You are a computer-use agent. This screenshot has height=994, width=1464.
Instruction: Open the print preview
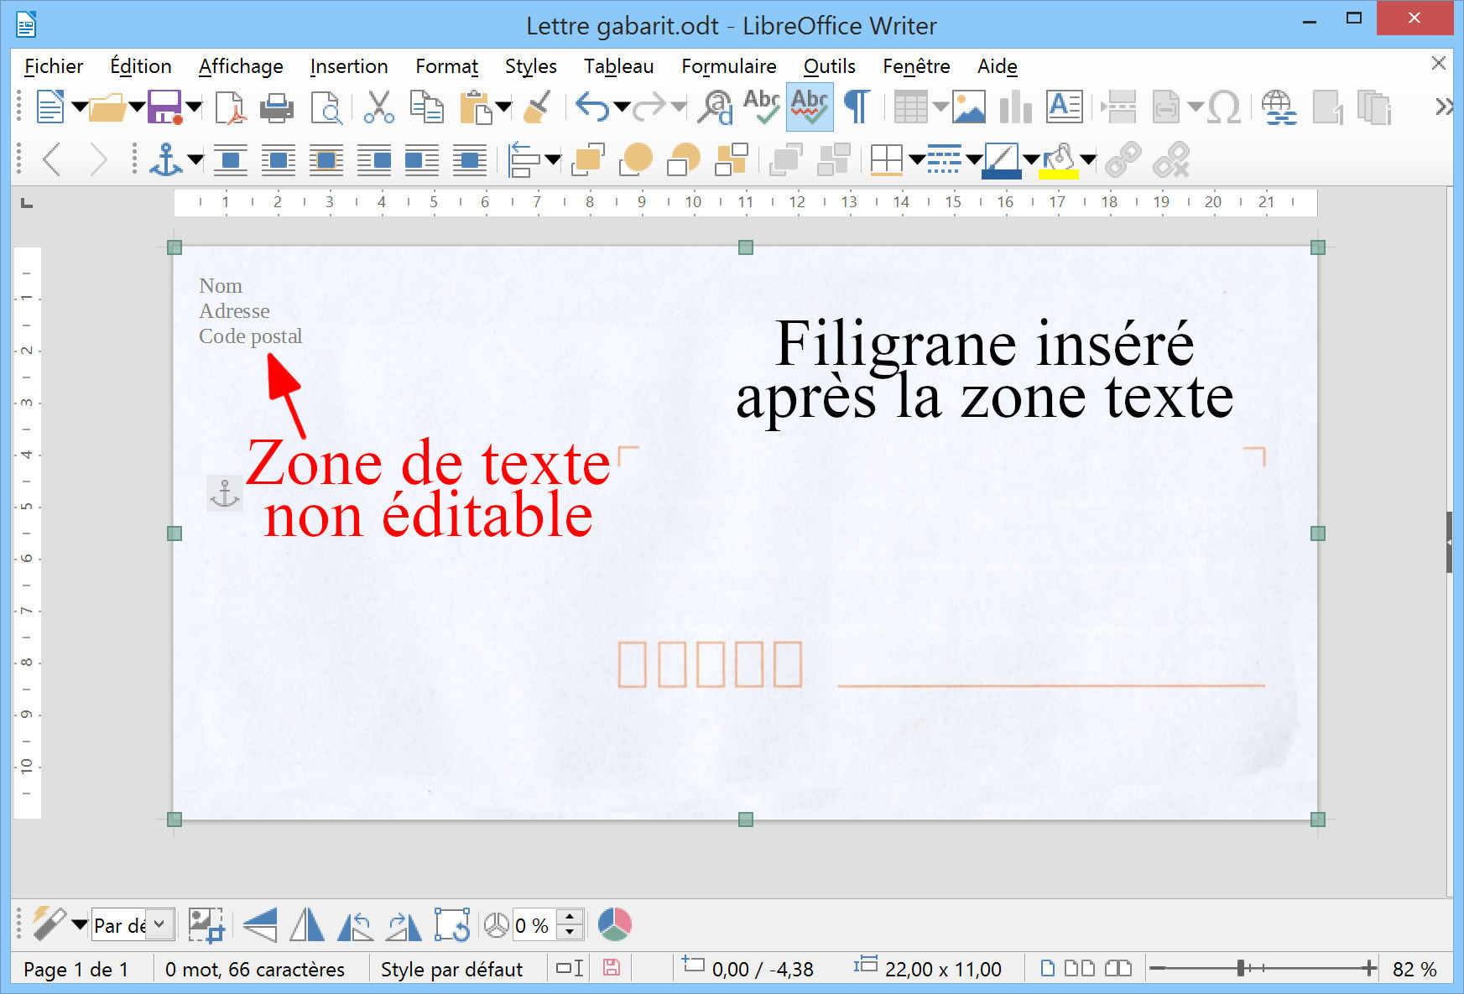[x=326, y=107]
